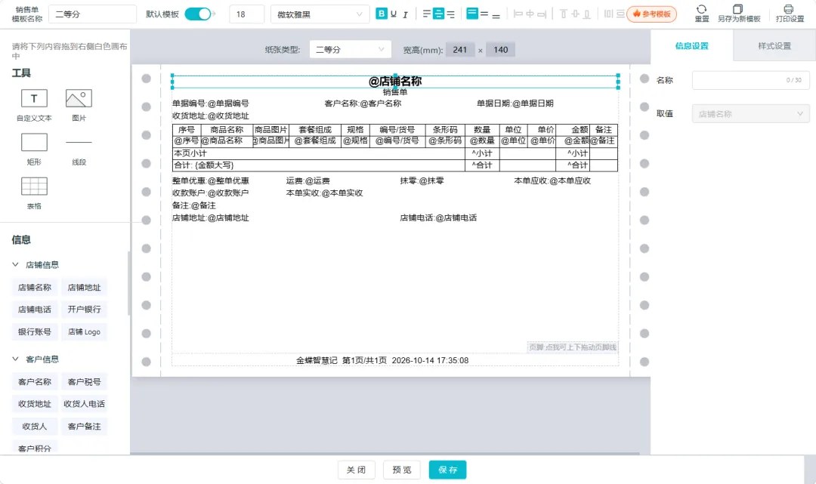This screenshot has height=484, width=816.
Task: Click the 预览 preview button
Action: (402, 470)
